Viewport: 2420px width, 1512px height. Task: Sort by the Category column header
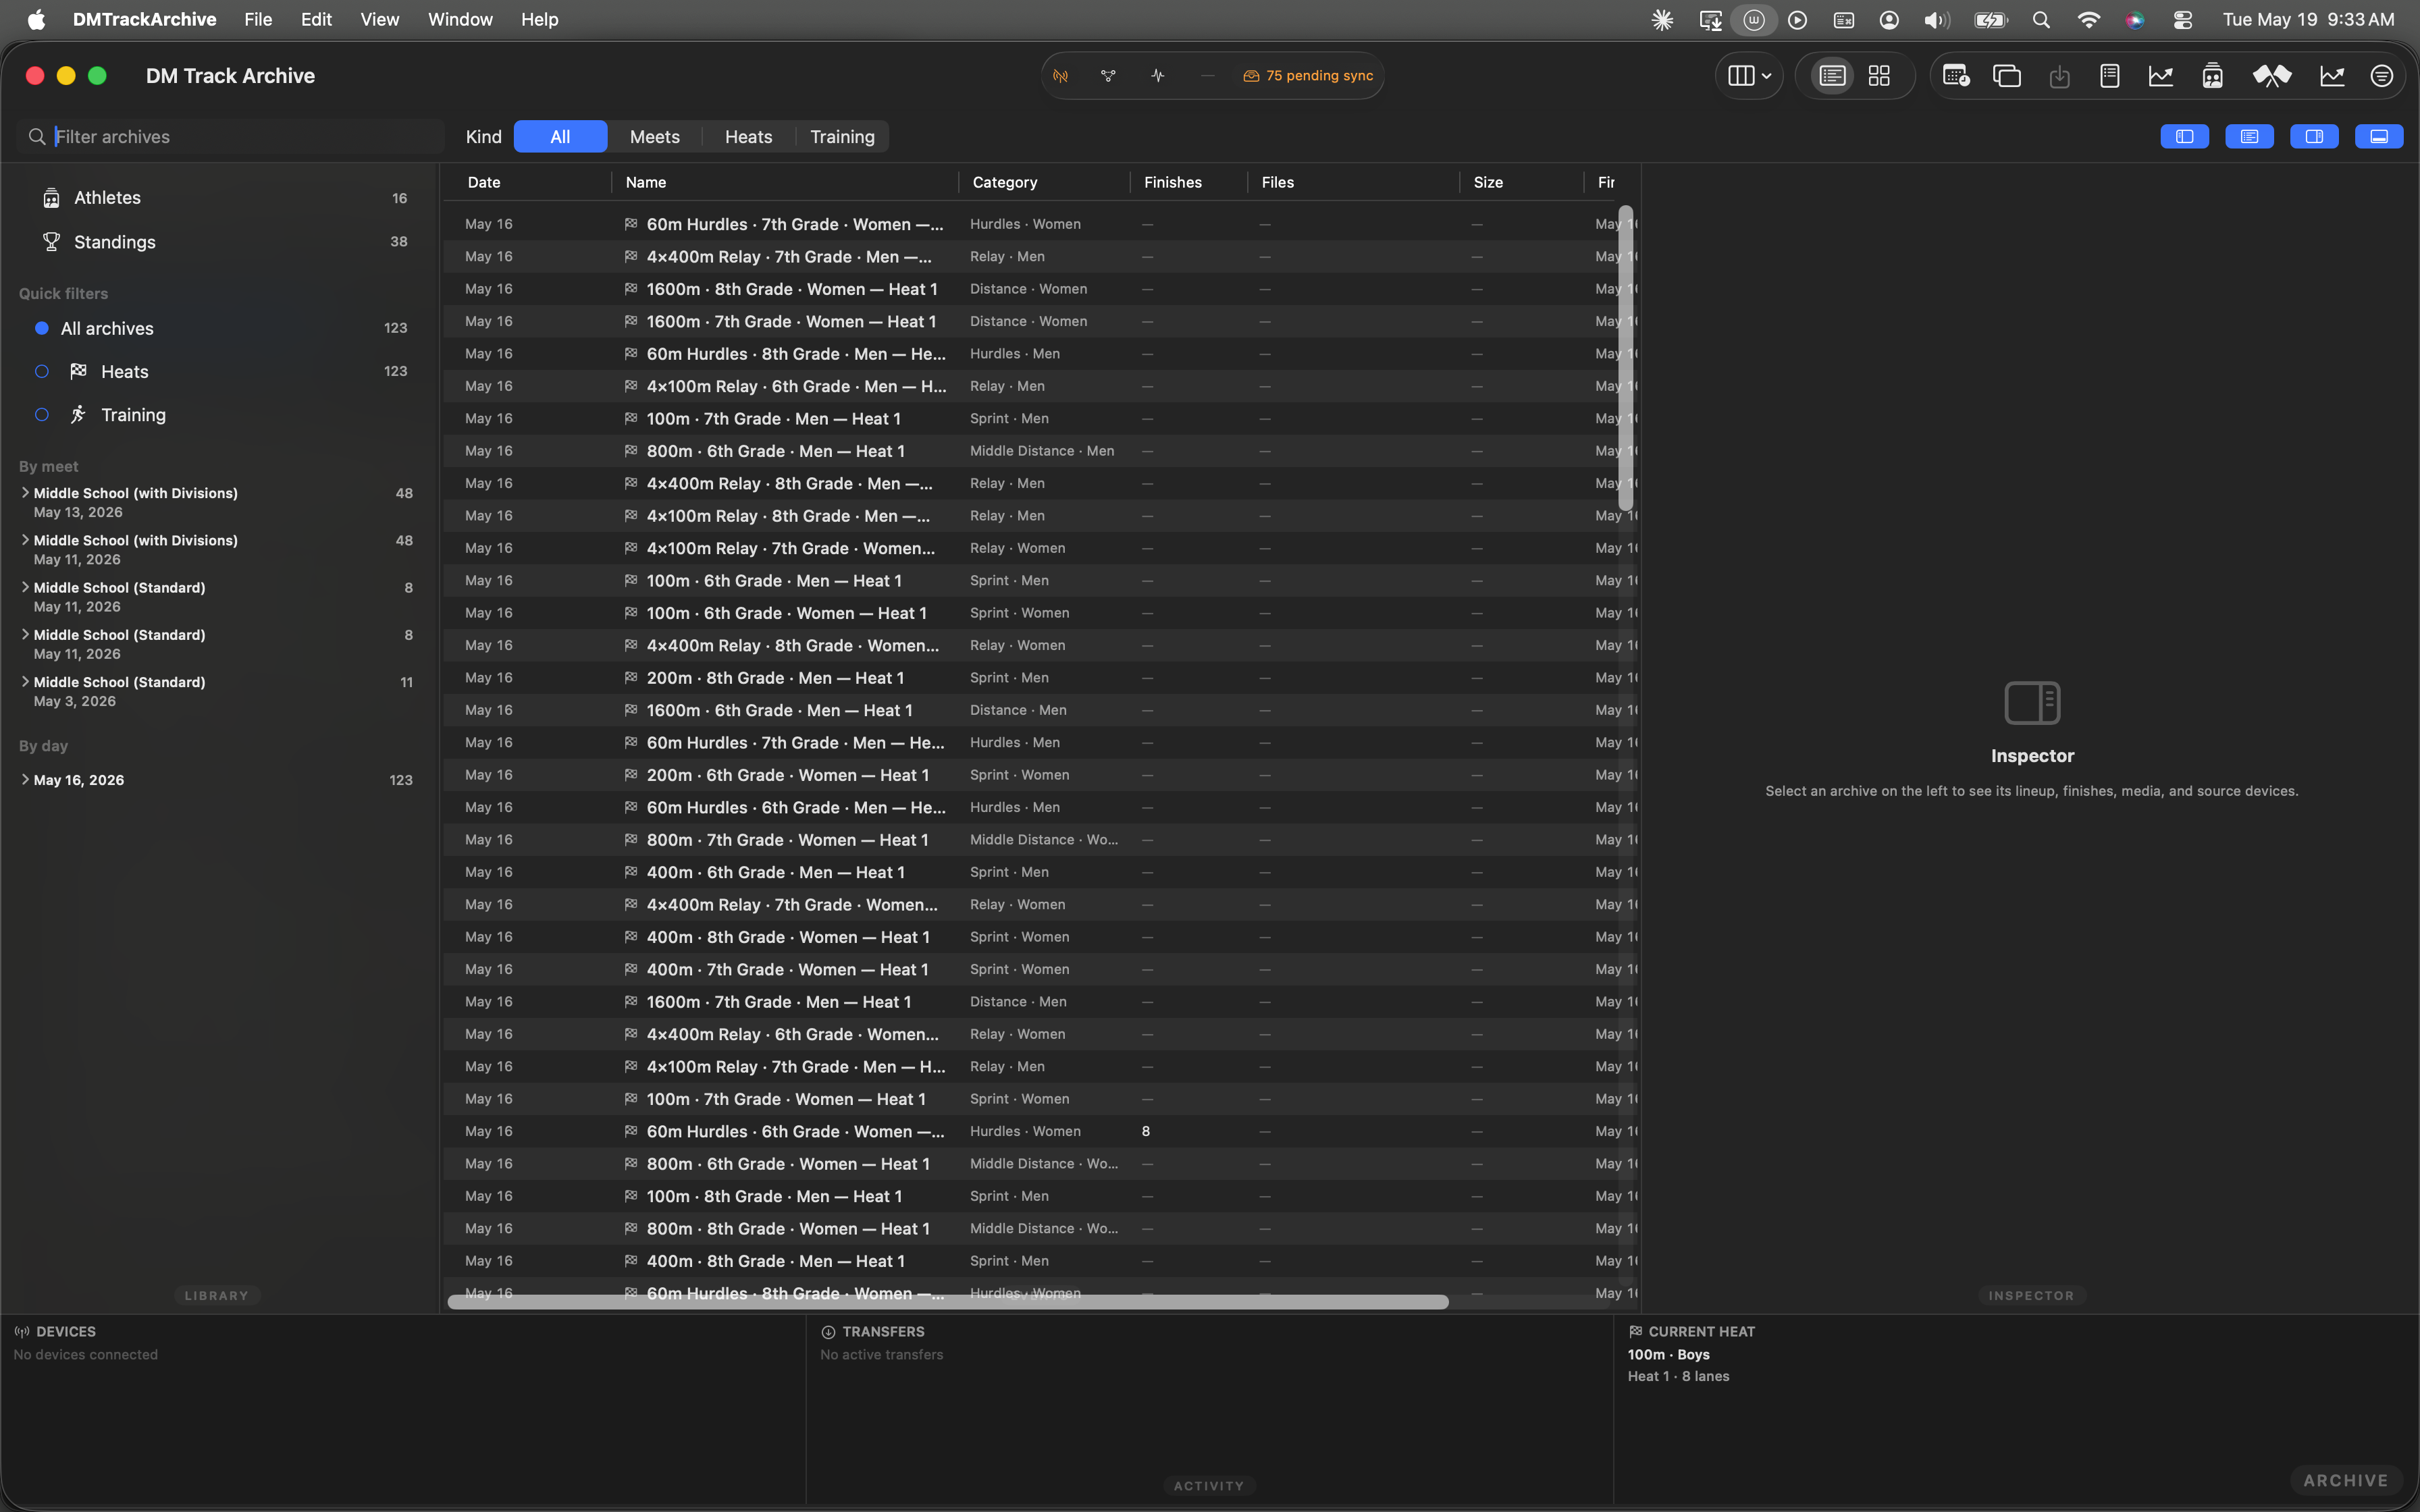[1005, 182]
